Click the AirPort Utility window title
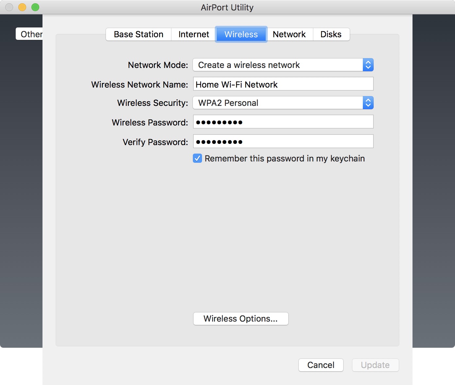Screen dimensions: 455x385 [x=227, y=8]
